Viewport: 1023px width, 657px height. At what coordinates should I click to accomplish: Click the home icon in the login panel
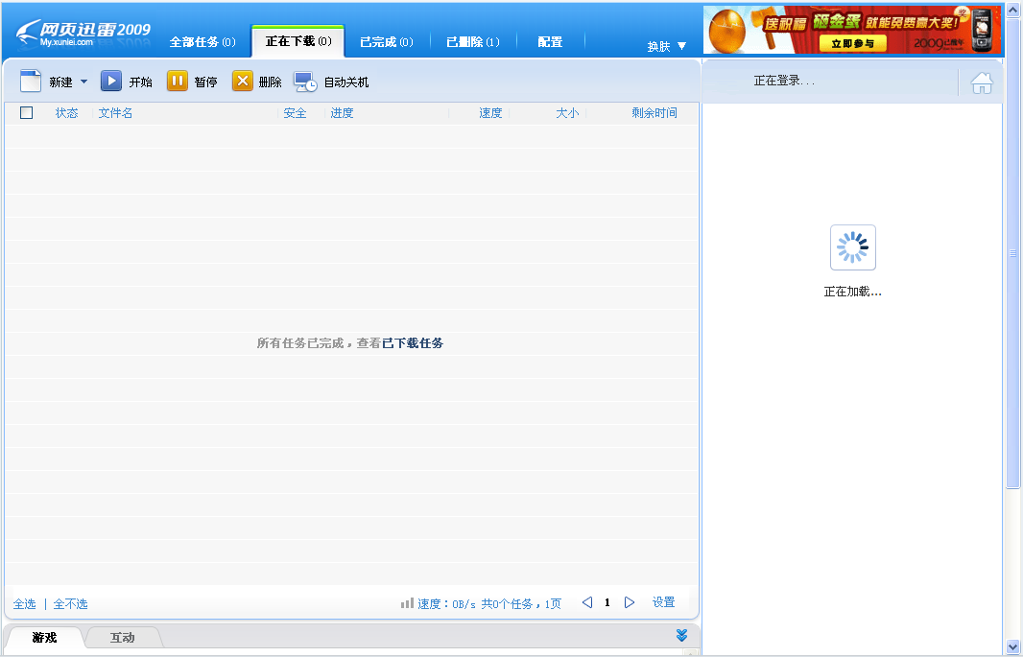point(982,83)
